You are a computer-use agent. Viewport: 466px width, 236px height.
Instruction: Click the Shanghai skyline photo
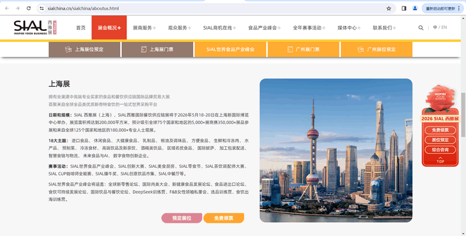pyautogui.click(x=336, y=150)
